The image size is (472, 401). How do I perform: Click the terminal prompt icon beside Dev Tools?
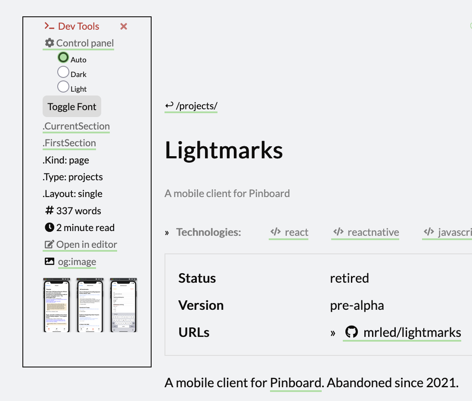coord(49,26)
